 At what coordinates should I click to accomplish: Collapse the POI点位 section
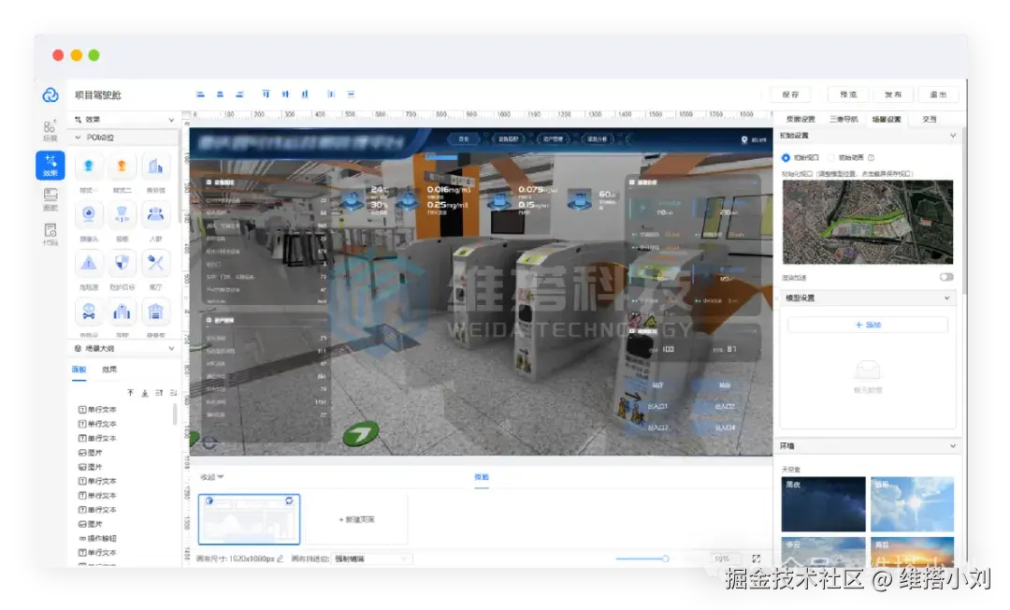[x=78, y=138]
